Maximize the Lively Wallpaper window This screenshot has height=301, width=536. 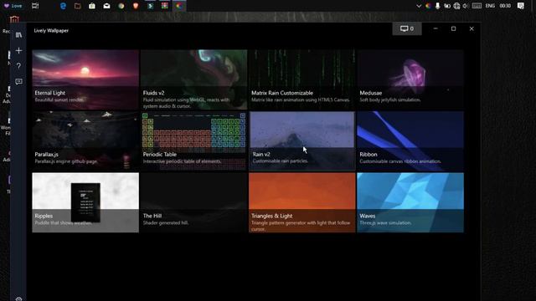tap(453, 28)
